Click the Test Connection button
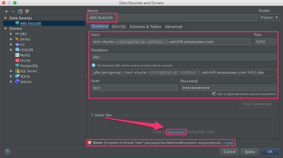The height and width of the screenshot is (158, 283). (258, 104)
